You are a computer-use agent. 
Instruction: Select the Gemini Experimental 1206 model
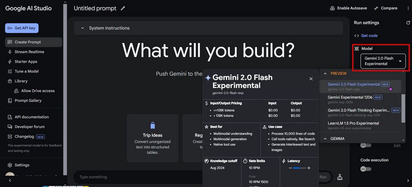click(x=360, y=99)
